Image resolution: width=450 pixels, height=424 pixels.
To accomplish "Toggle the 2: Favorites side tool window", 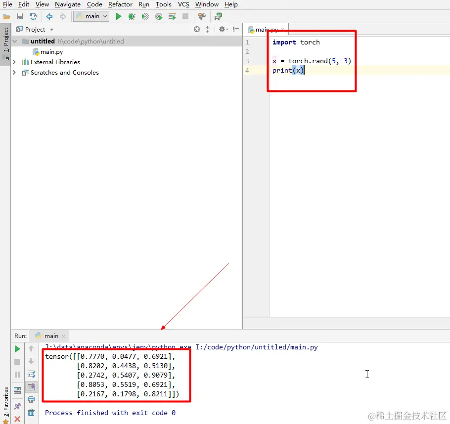I will (5, 405).
